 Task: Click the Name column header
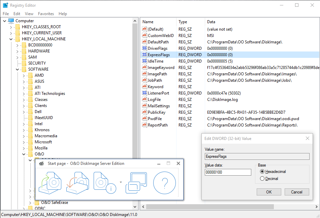[158, 22]
